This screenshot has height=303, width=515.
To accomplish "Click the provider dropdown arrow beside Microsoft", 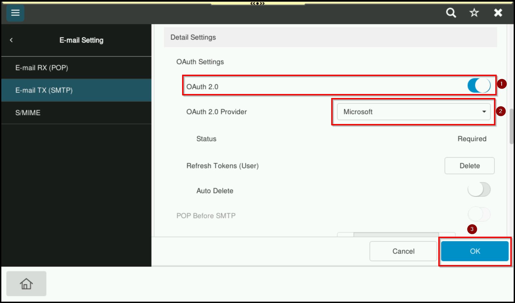I will coord(484,112).
